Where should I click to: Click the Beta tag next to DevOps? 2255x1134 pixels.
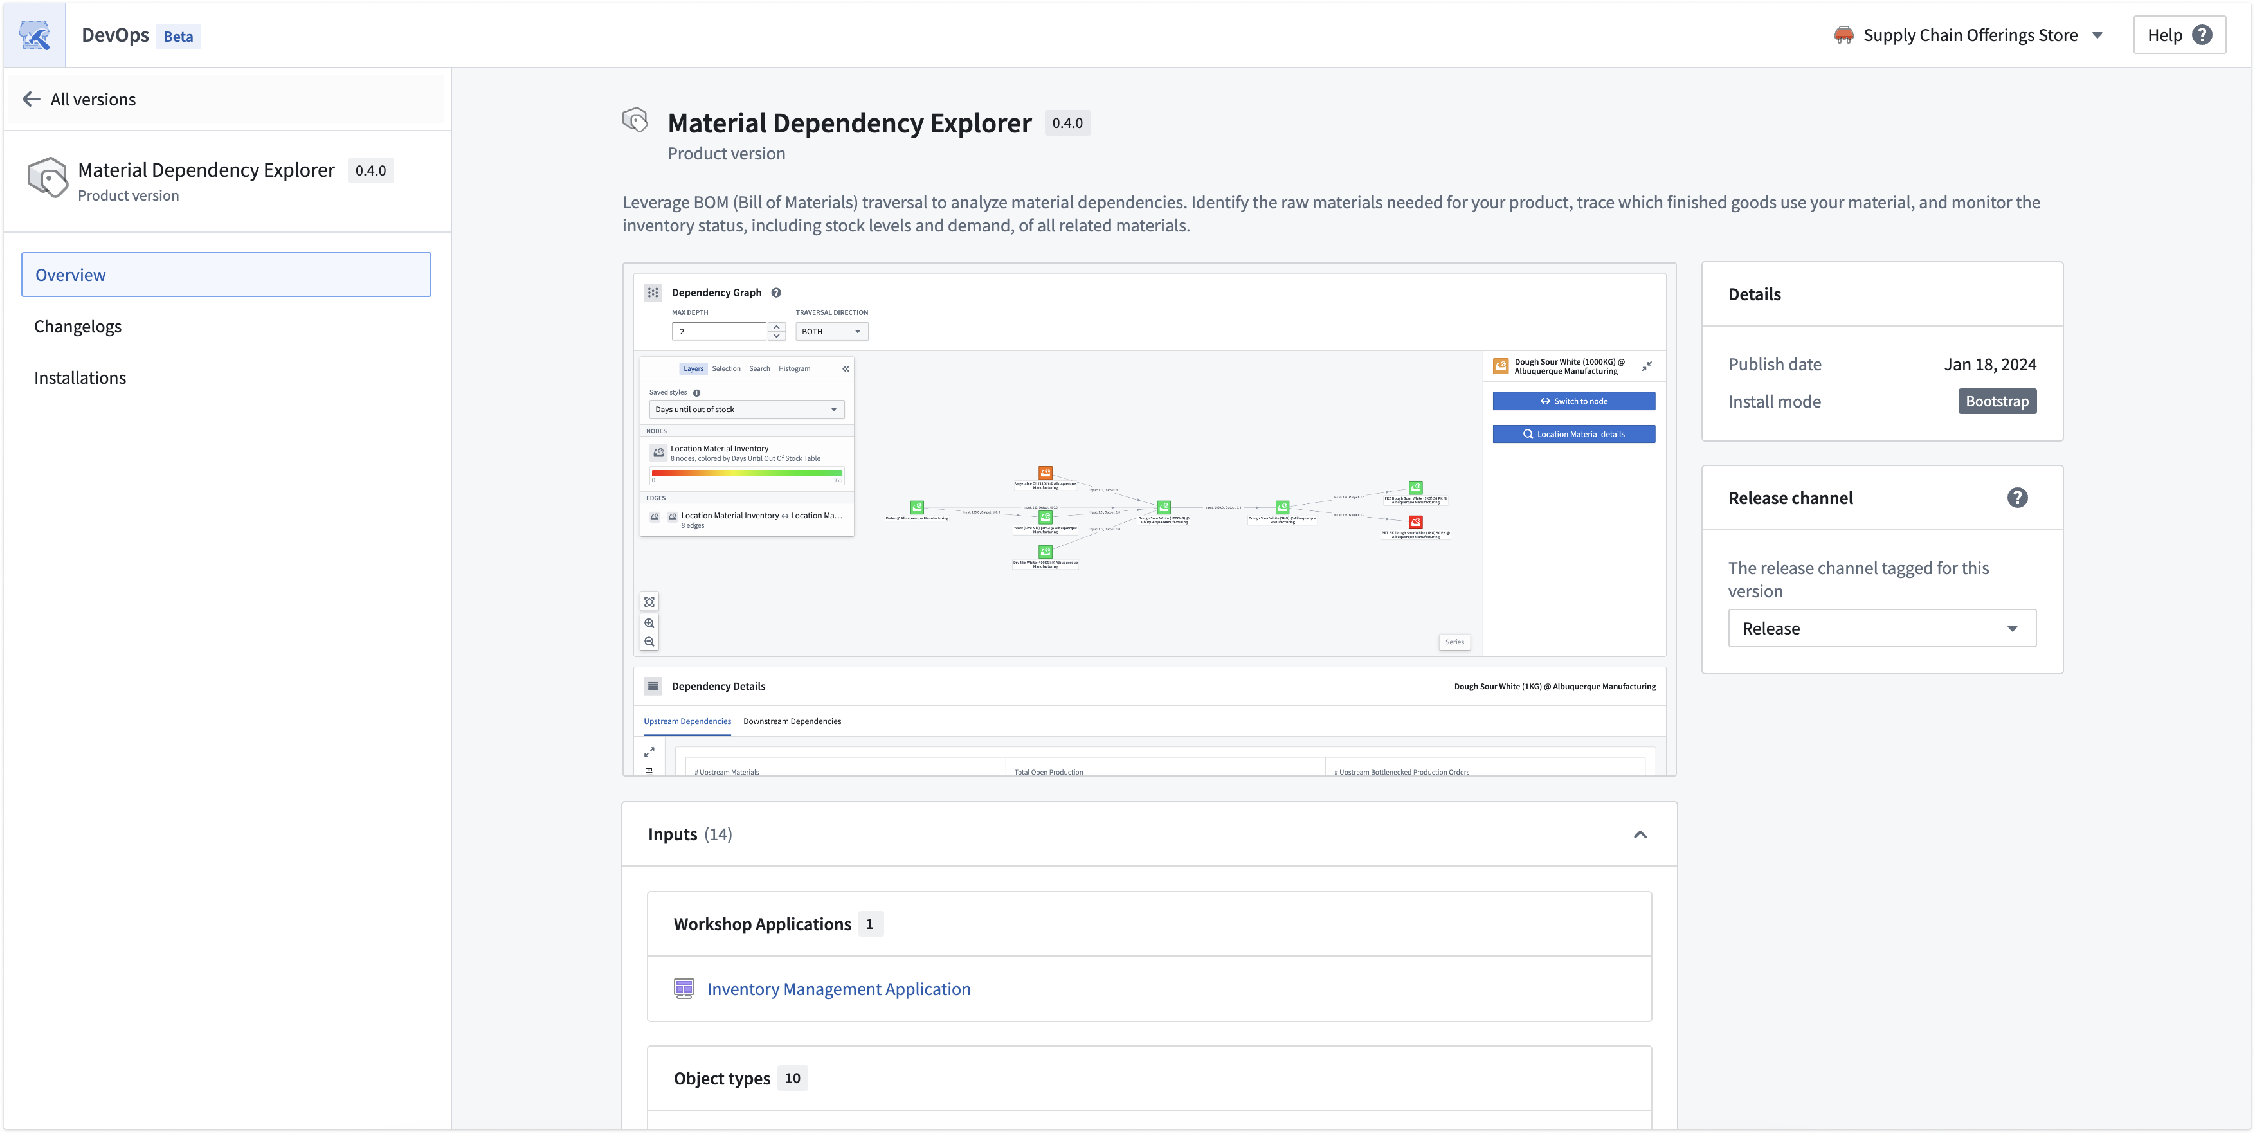click(177, 36)
